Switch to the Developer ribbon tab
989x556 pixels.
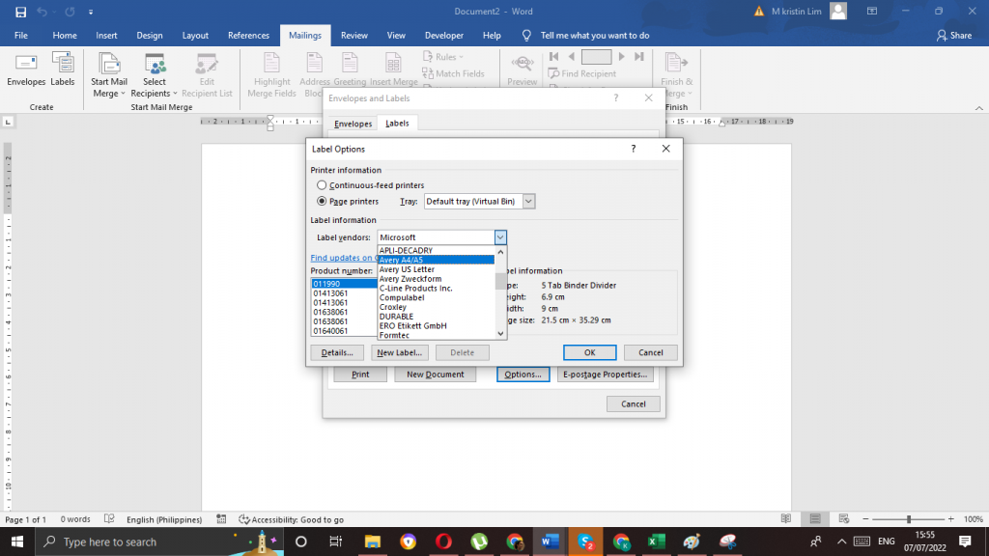(444, 36)
